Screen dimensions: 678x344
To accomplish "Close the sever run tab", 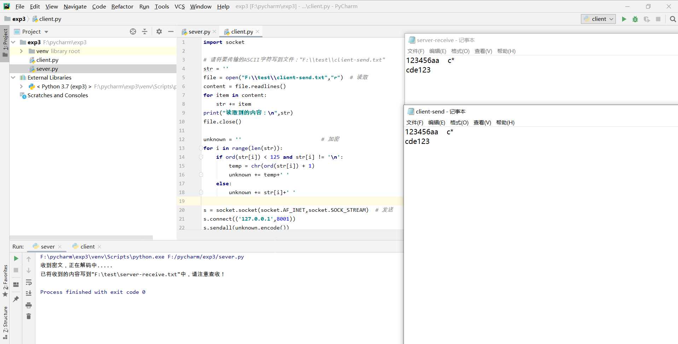I will tap(60, 247).
